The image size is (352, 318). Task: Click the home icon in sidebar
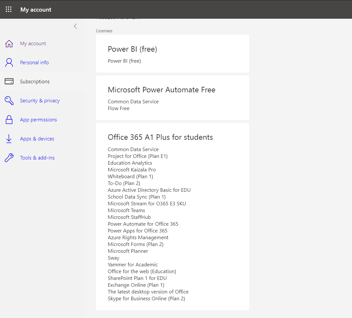click(x=9, y=44)
